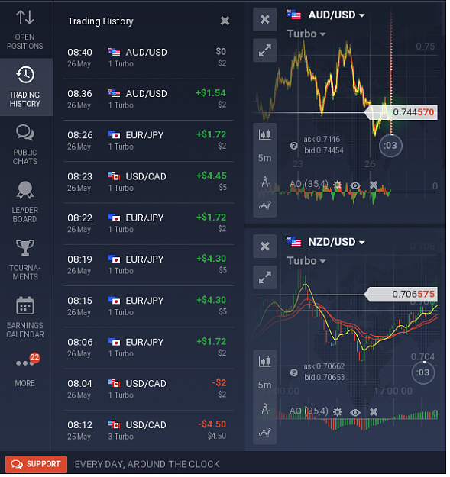Open the 08:26 EUR/JPY +$1.72 trade
The height and width of the screenshot is (477, 450).
click(x=149, y=141)
